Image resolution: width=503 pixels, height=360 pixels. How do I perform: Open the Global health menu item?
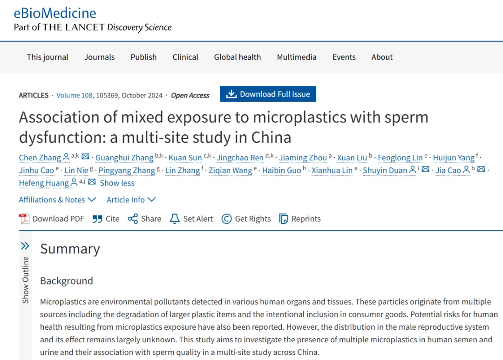coord(238,57)
